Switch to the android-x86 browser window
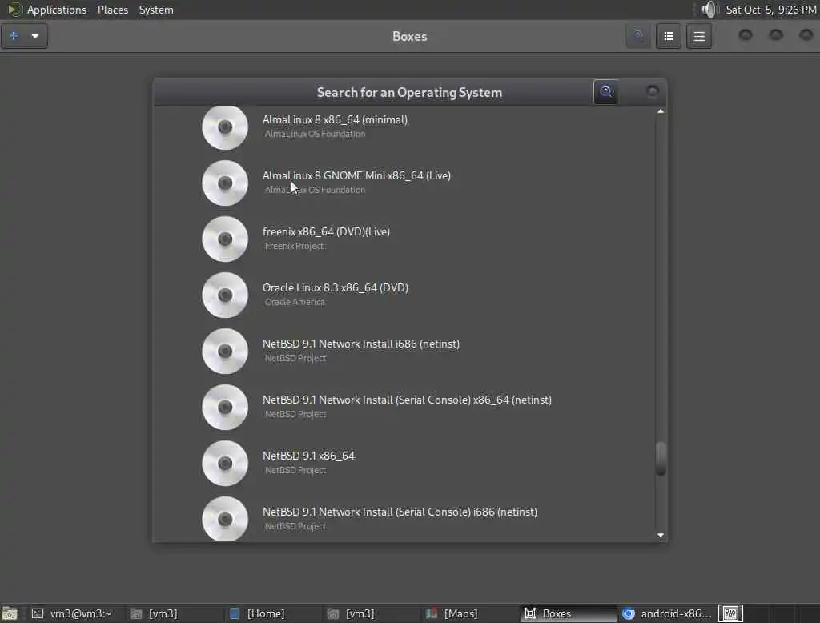The image size is (820, 623). 667,613
